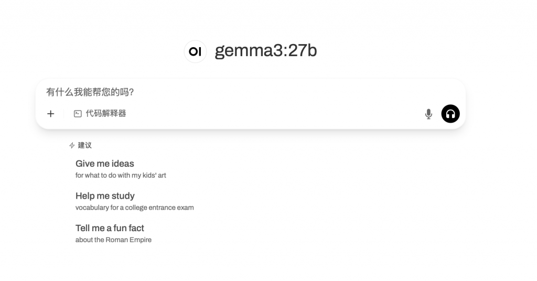Click the black circular voice mode button

click(x=450, y=114)
